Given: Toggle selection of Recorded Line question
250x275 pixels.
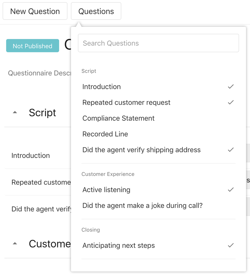Looking at the screenshot, I should click(105, 134).
